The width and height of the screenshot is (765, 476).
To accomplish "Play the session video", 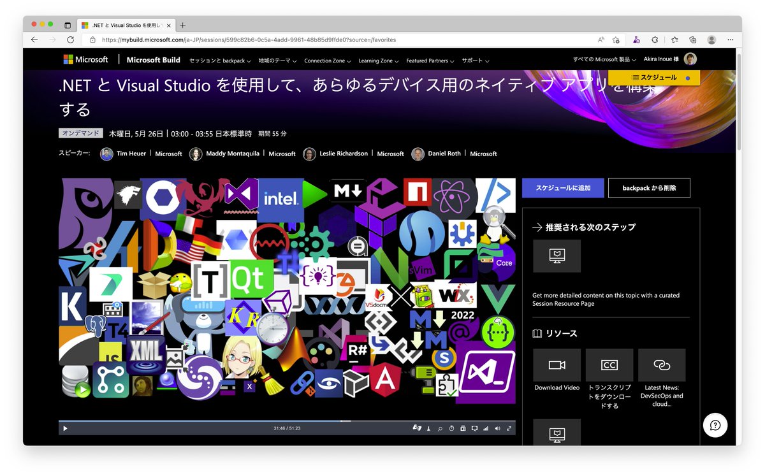I will tap(65, 428).
